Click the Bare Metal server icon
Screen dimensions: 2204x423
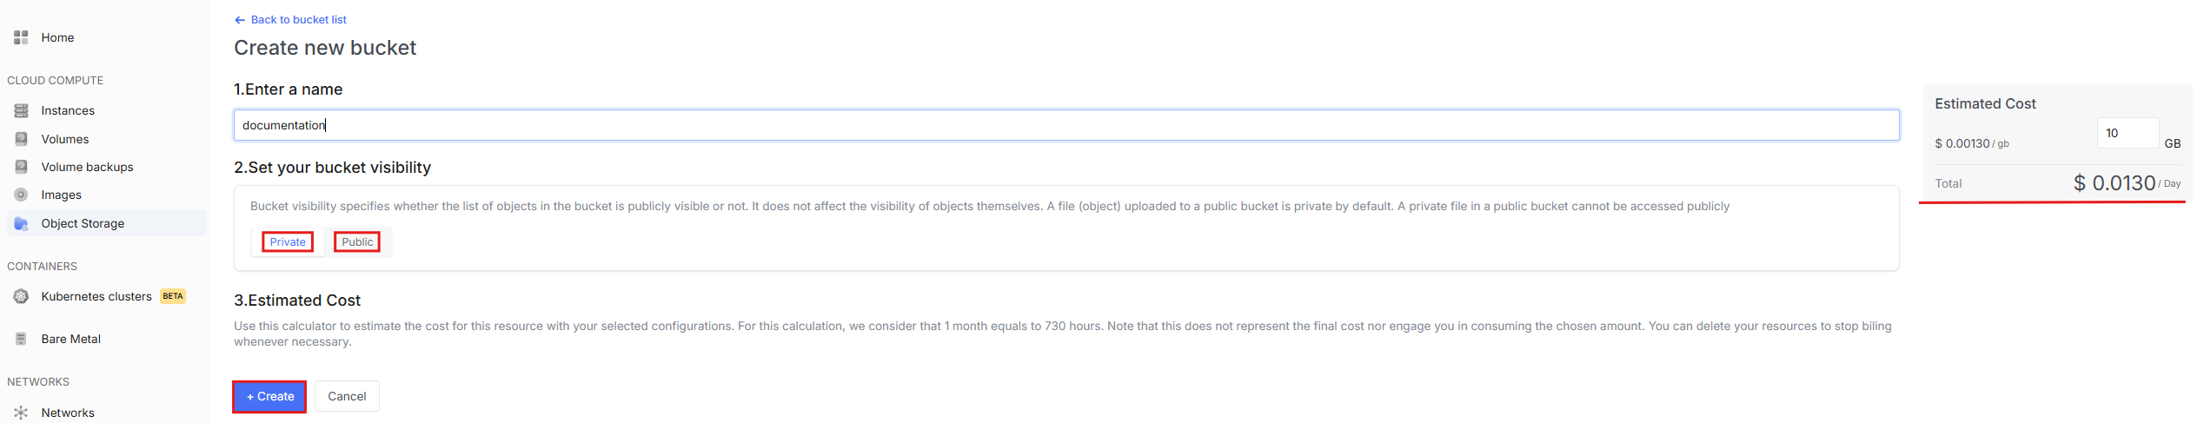pyautogui.click(x=21, y=339)
